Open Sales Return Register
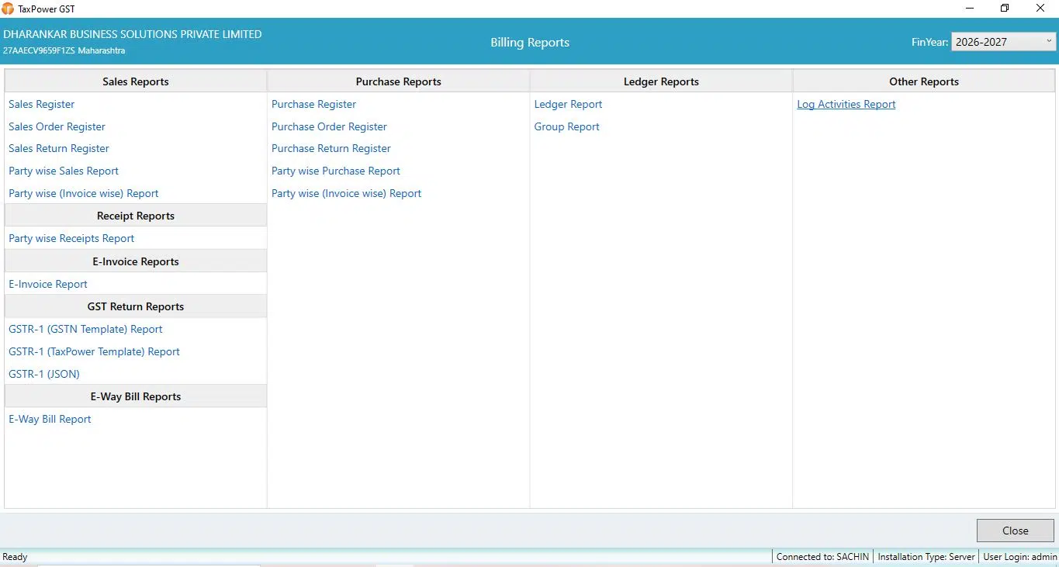Viewport: 1059px width, 567px height. 59,148
